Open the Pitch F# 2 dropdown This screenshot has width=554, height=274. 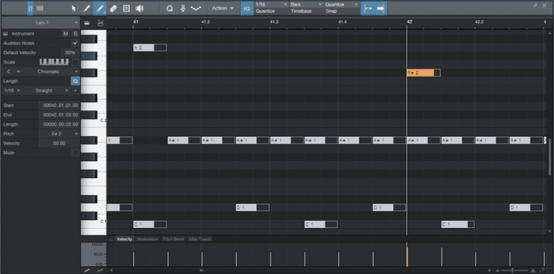pyautogui.click(x=59, y=134)
